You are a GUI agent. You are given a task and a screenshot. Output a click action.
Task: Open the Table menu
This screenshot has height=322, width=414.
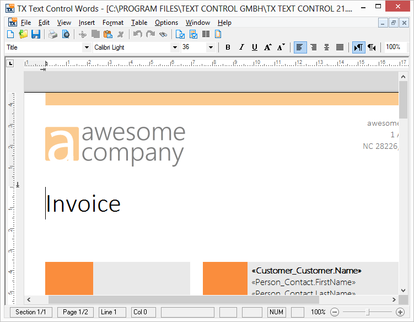[x=139, y=23]
